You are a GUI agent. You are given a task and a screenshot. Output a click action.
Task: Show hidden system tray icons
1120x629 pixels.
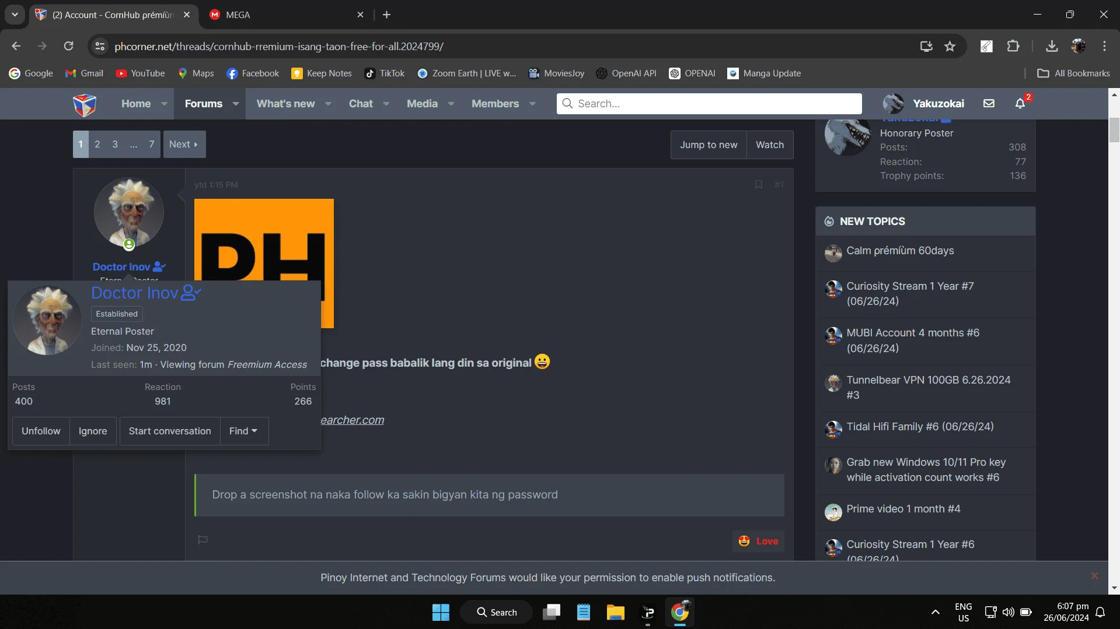point(936,612)
